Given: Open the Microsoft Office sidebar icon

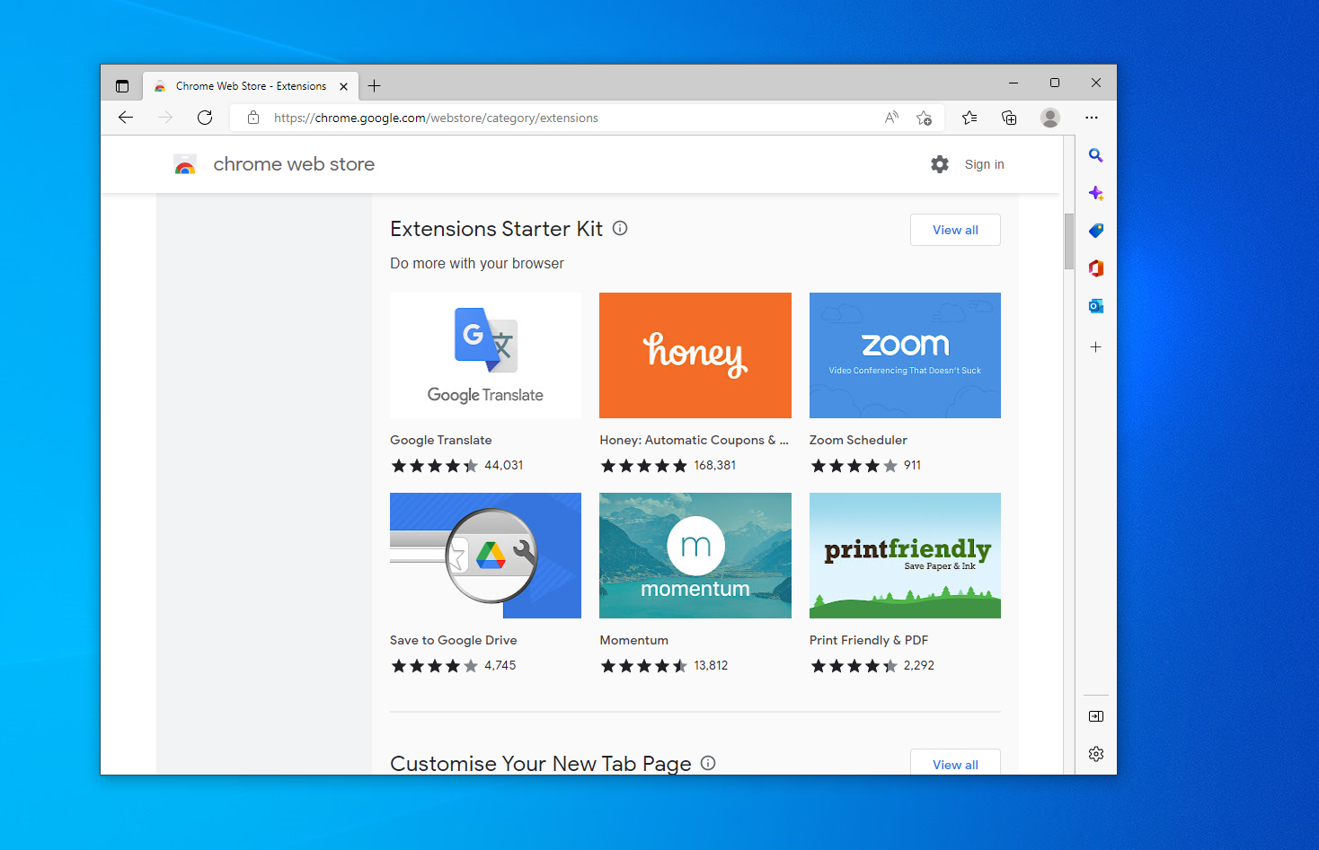Looking at the screenshot, I should (1095, 267).
